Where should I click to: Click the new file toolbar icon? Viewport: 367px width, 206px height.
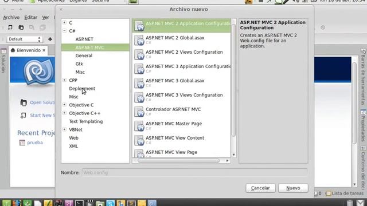(x=10, y=27)
